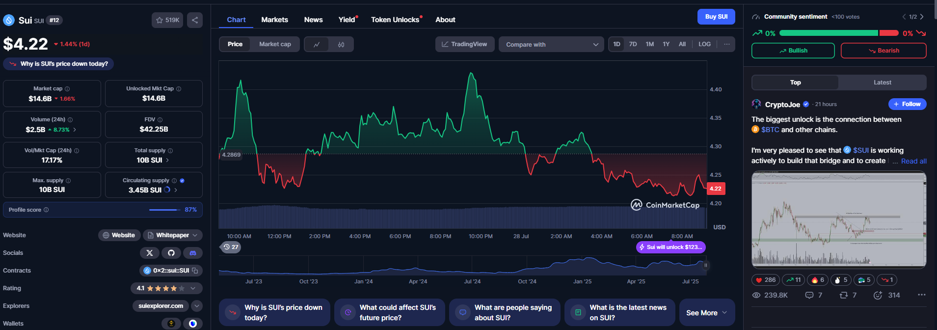Vote Bearish on community sentiment
Viewport: 937px width, 330px height.
coord(883,51)
